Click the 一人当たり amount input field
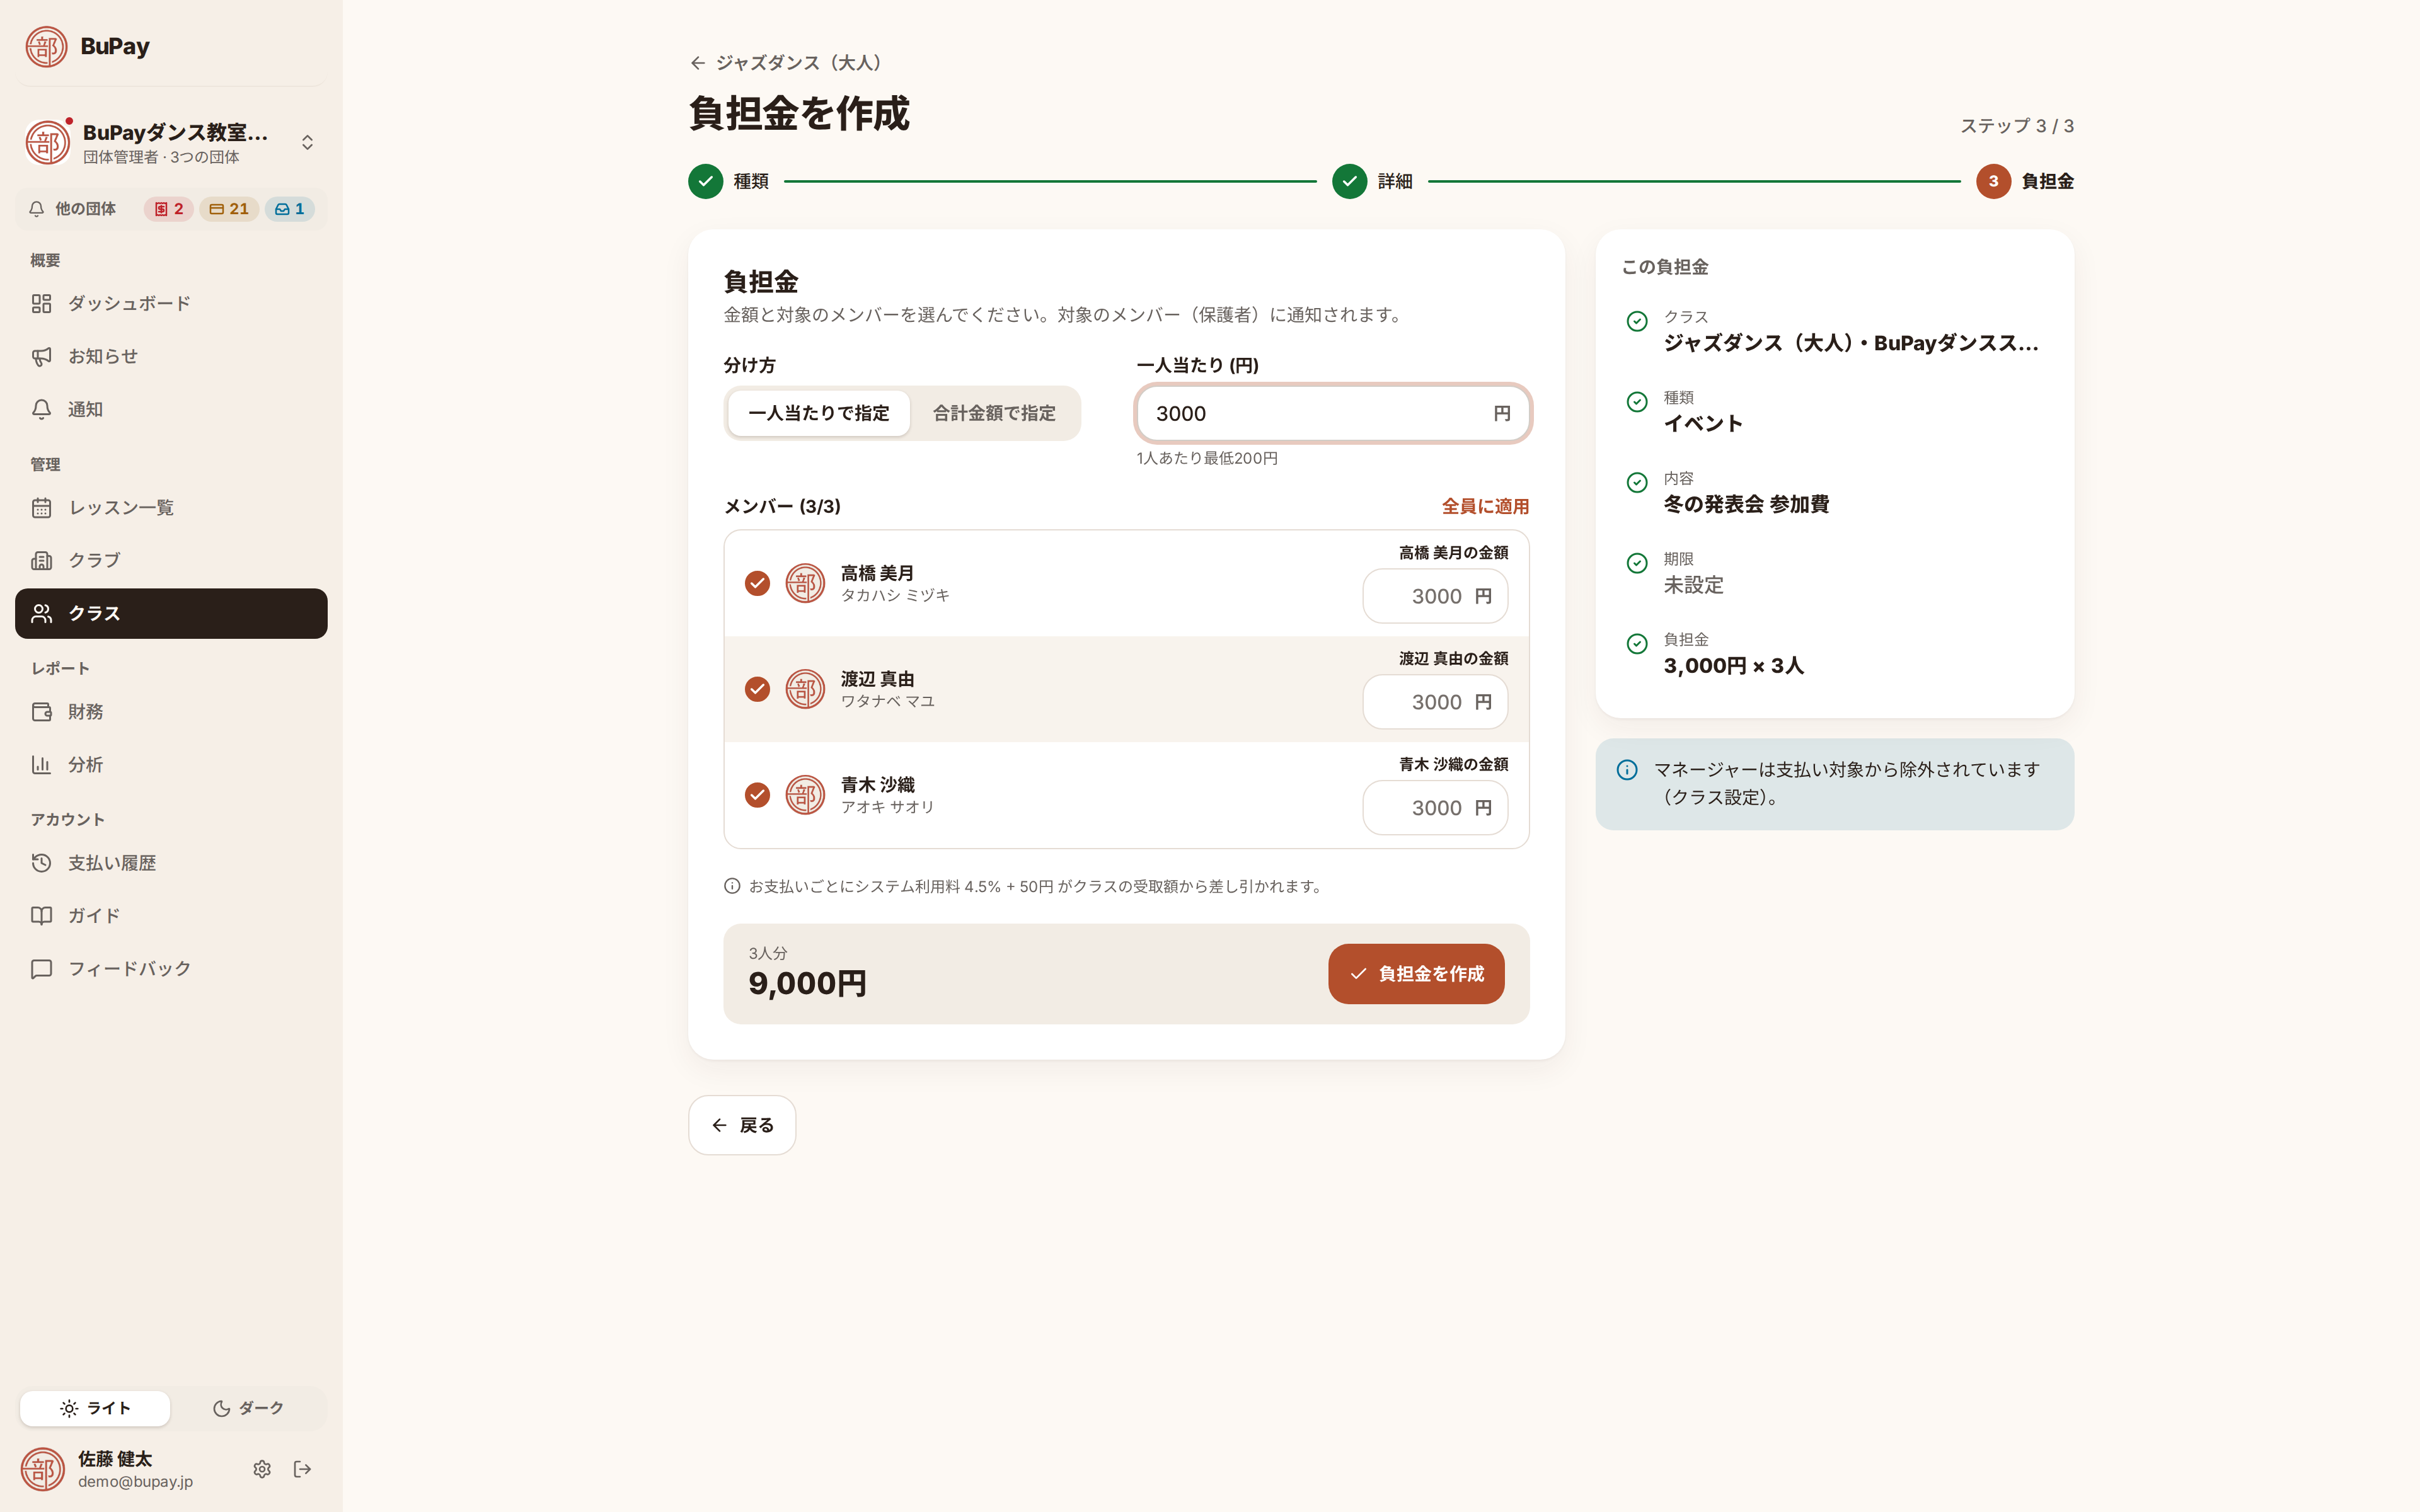 [x=1333, y=413]
